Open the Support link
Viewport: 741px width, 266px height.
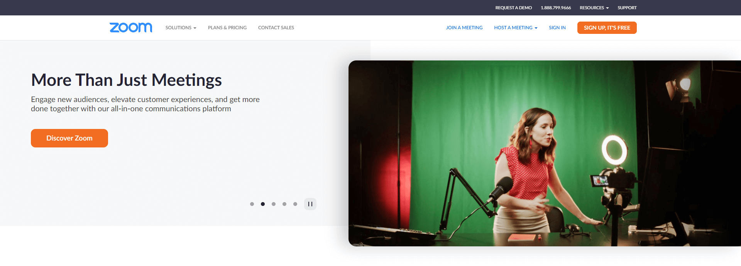pyautogui.click(x=627, y=8)
